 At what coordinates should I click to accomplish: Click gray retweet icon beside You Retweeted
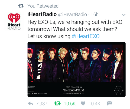click(21, 6)
